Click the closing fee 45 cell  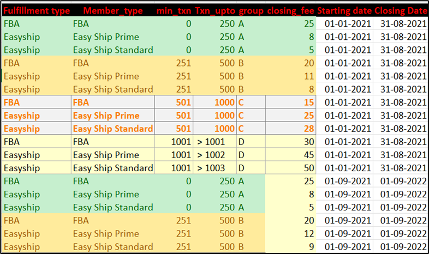click(290, 155)
